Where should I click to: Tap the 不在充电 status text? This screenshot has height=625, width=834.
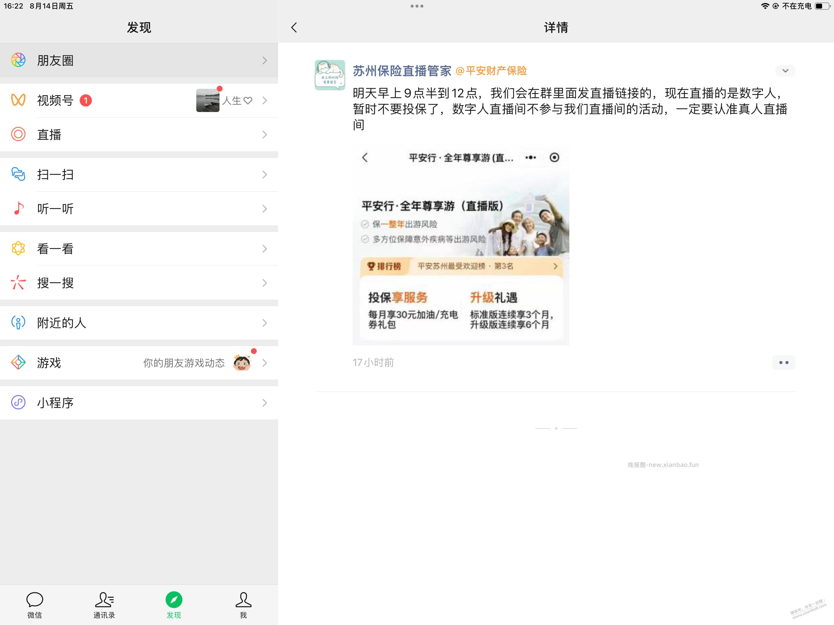[797, 6]
